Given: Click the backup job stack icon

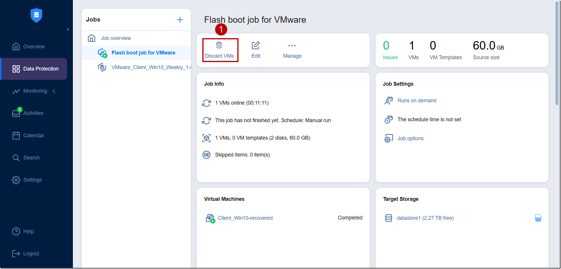Looking at the screenshot, I should [102, 67].
